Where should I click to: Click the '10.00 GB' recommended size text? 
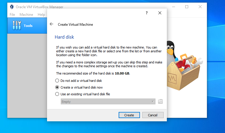(122, 73)
